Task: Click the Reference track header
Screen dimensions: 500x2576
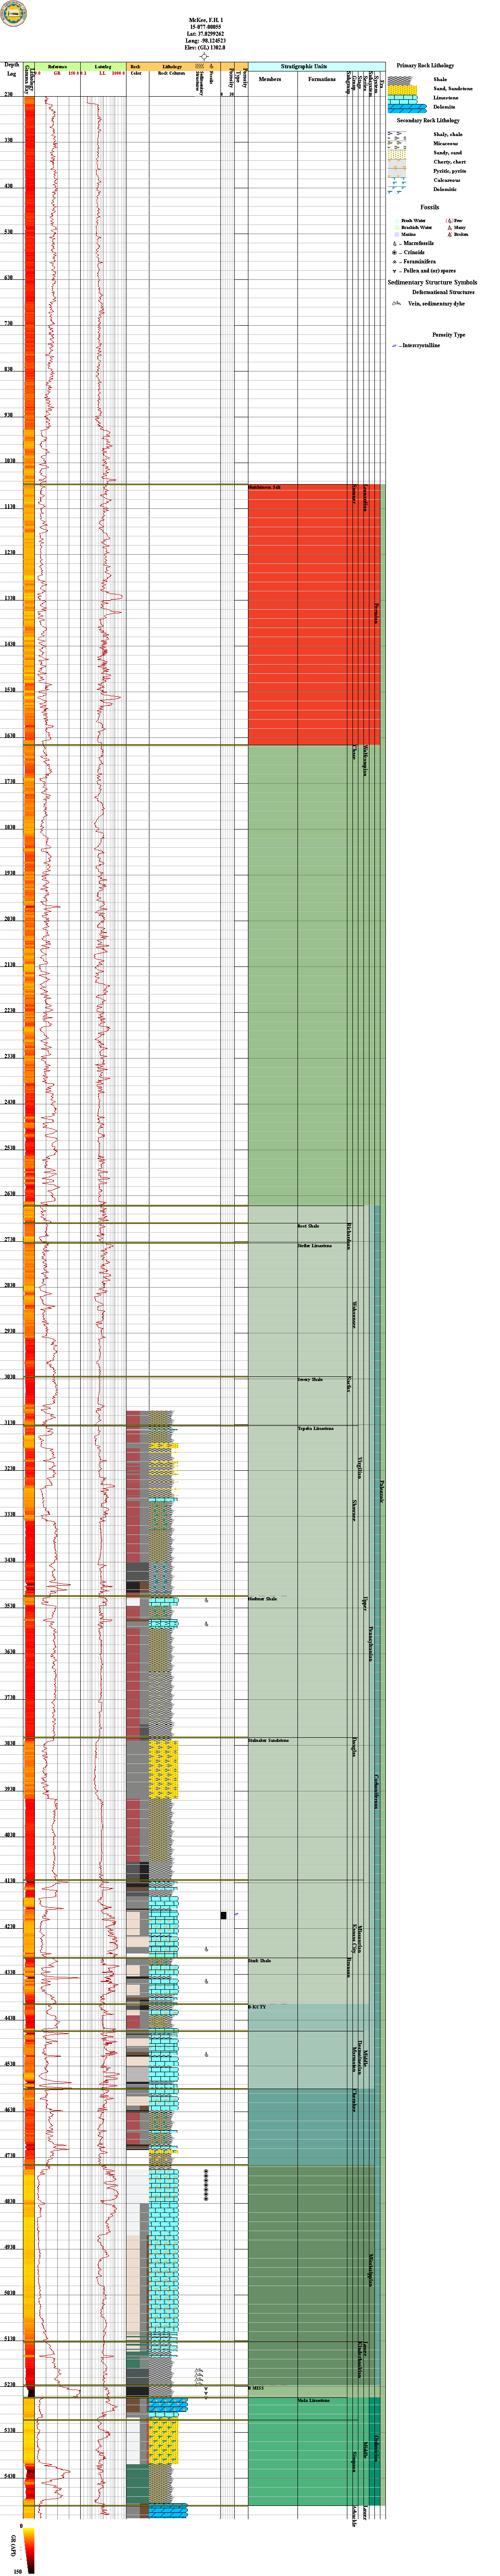Action: click(57, 66)
